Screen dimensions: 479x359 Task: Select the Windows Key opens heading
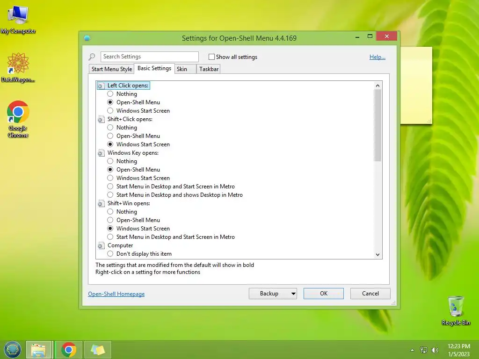(133, 153)
